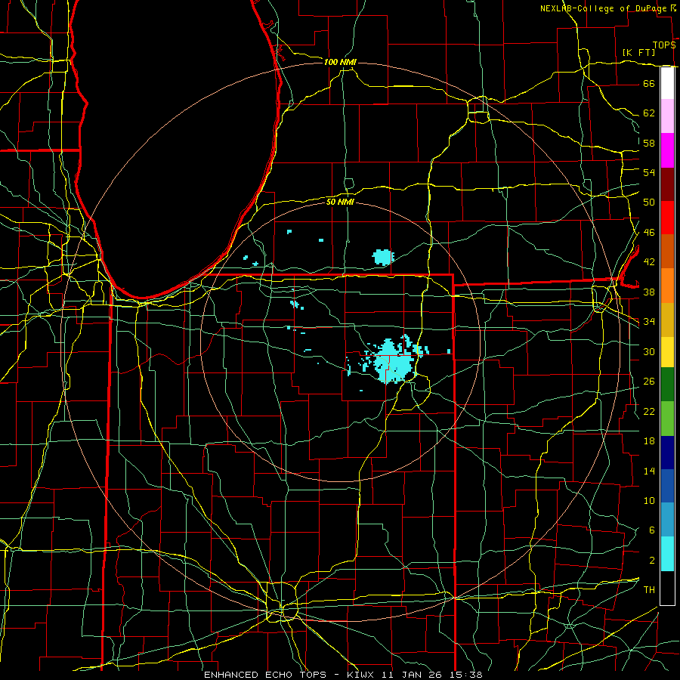The width and height of the screenshot is (680, 680).
Task: Click the 30 scale label
Action: (x=649, y=351)
